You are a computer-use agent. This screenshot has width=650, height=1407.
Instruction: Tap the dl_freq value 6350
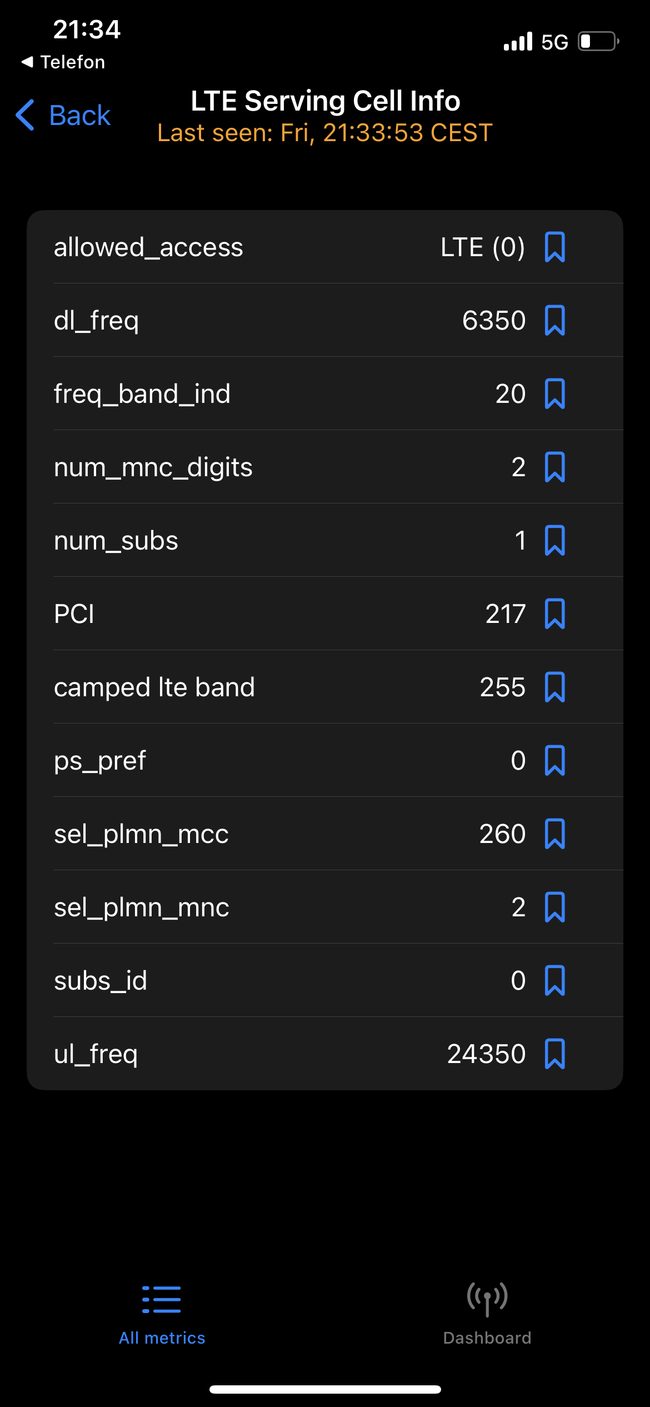tap(493, 321)
